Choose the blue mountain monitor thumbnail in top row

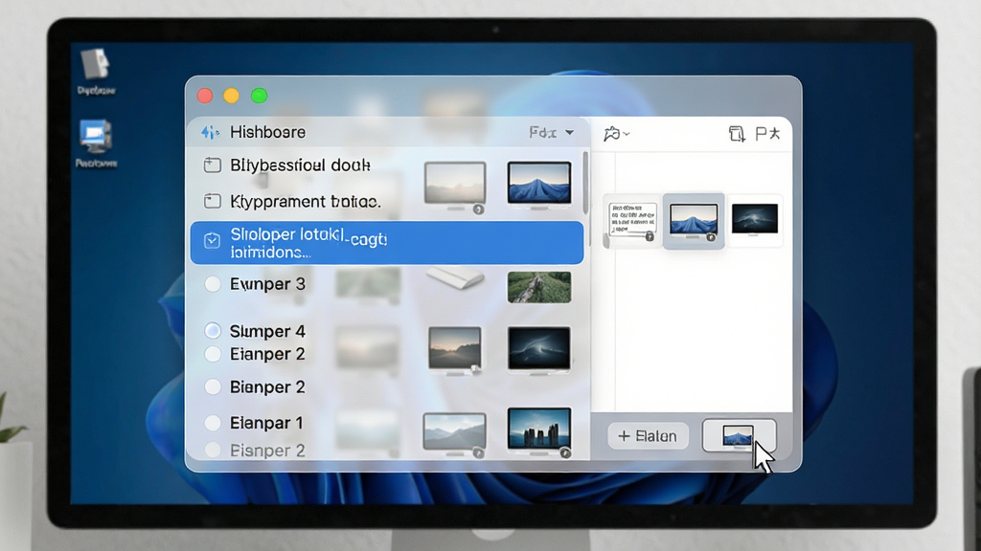pos(539,185)
